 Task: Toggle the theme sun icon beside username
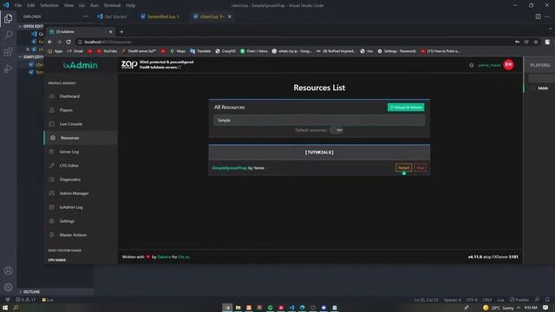pos(472,65)
